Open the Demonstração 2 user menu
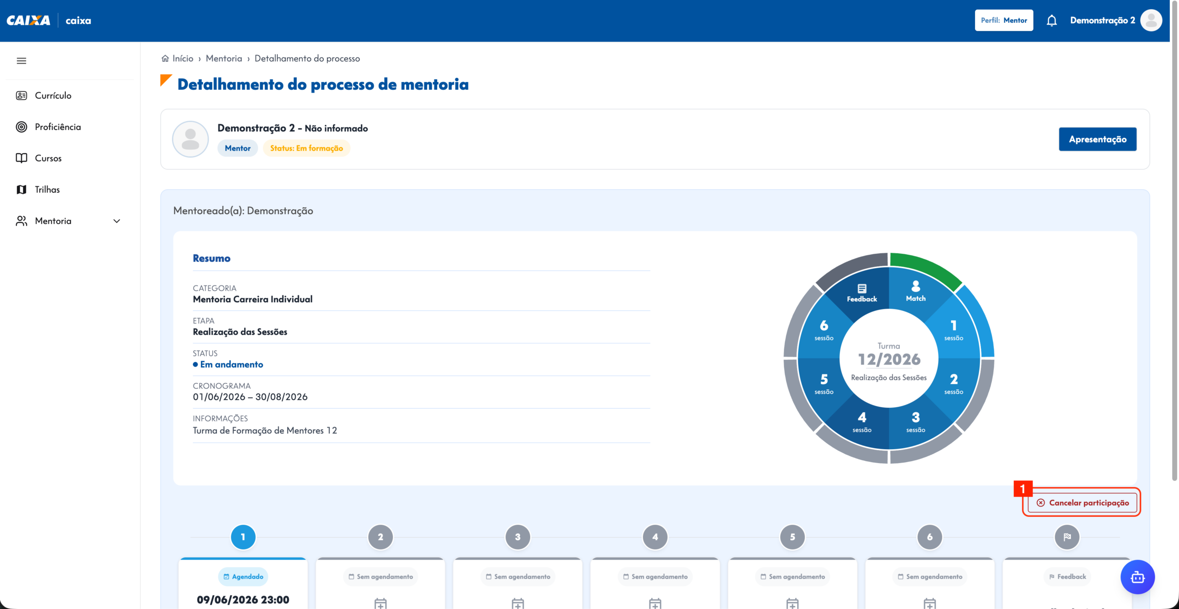This screenshot has height=609, width=1179. 1102,20
